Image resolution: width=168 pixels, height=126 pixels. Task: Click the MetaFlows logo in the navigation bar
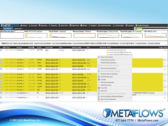click(10, 25)
